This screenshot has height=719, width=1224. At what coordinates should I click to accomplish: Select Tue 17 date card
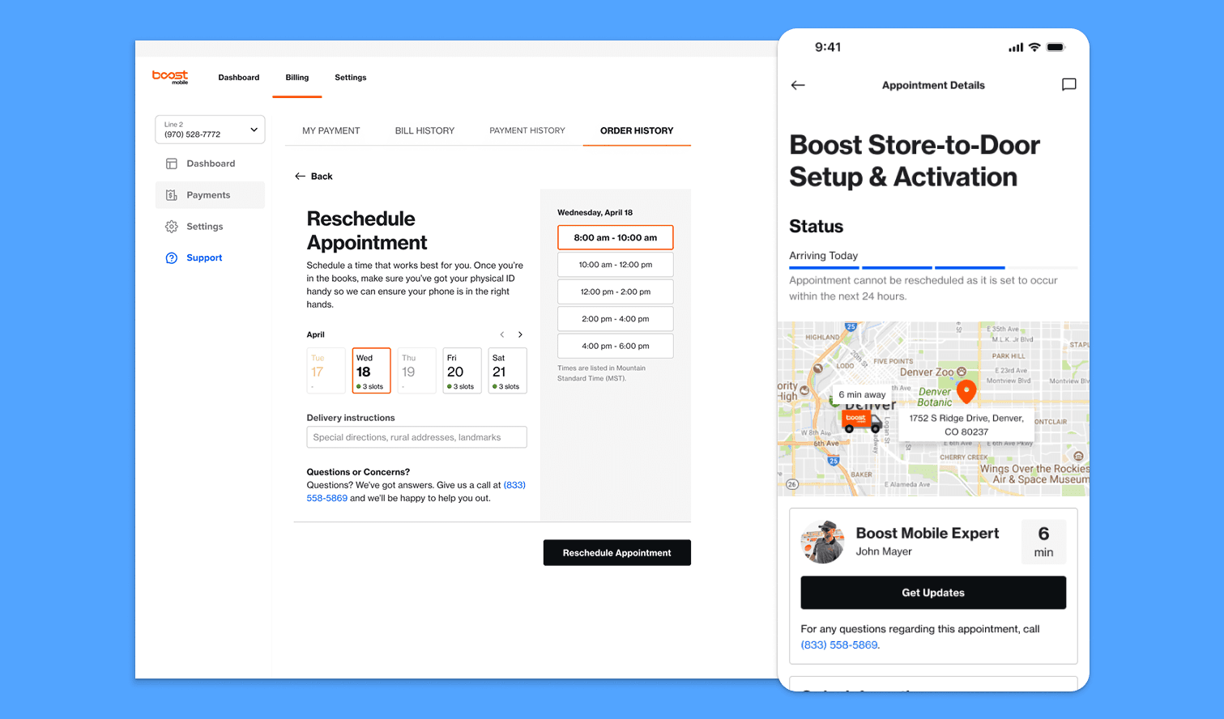click(x=326, y=371)
